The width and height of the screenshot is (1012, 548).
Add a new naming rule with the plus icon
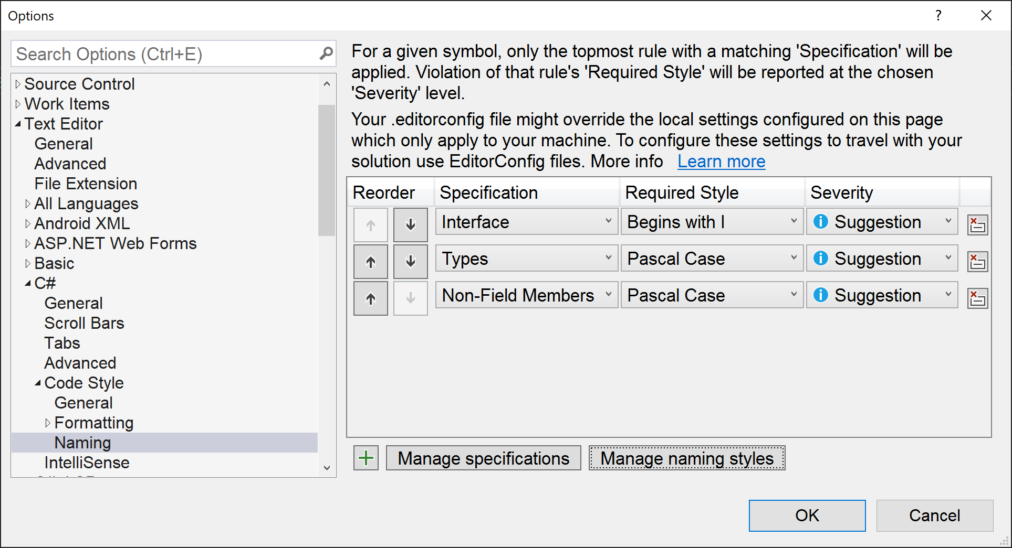pyautogui.click(x=366, y=458)
